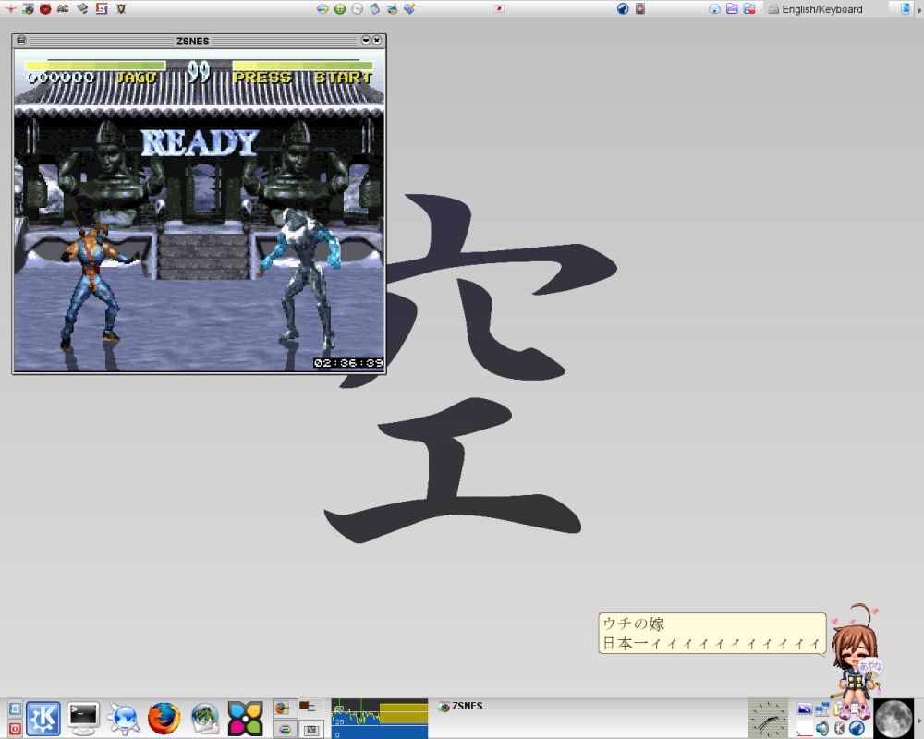
Task: Click the analog clock applet
Action: (768, 719)
